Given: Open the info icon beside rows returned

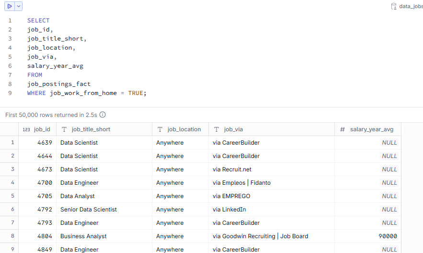Looking at the screenshot, I should [103, 115].
